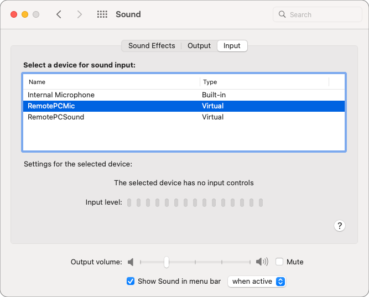The image size is (369, 297).
Task: Click into the Search field
Action: pos(321,14)
